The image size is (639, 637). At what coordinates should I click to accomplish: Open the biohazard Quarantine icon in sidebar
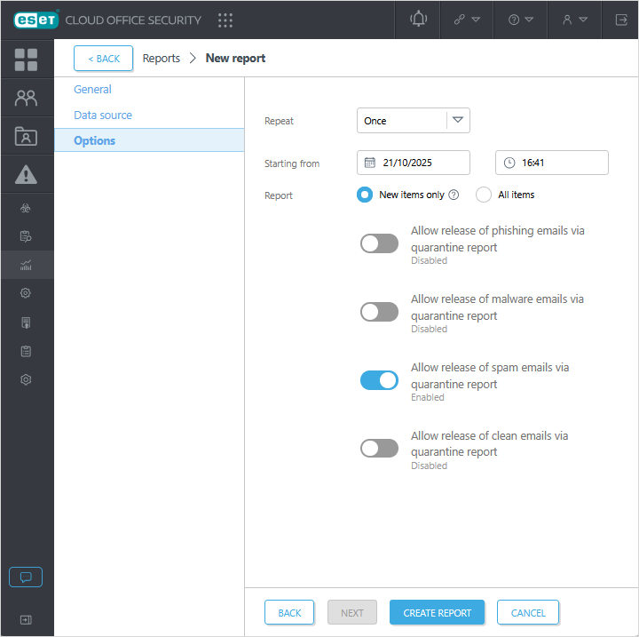(27, 208)
